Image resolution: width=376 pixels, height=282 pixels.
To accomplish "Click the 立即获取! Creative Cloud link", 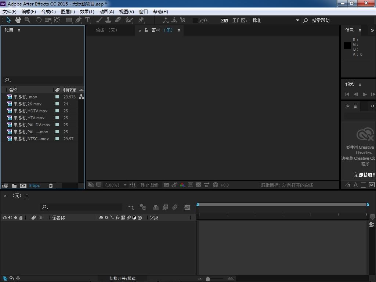I will (x=364, y=175).
